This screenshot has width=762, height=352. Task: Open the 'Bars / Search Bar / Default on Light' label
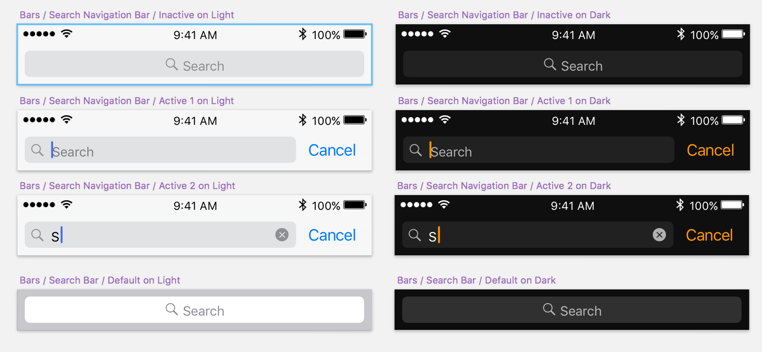(99, 280)
